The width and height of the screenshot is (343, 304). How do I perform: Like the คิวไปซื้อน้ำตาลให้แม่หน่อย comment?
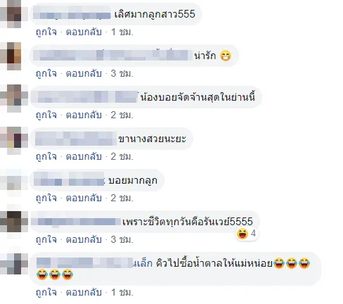(46, 292)
